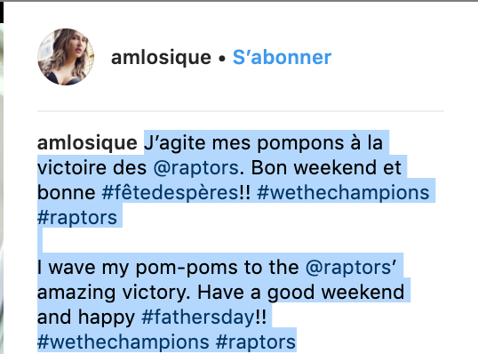
Task: Click 'amazing victory' in the English text
Action: tap(114, 293)
